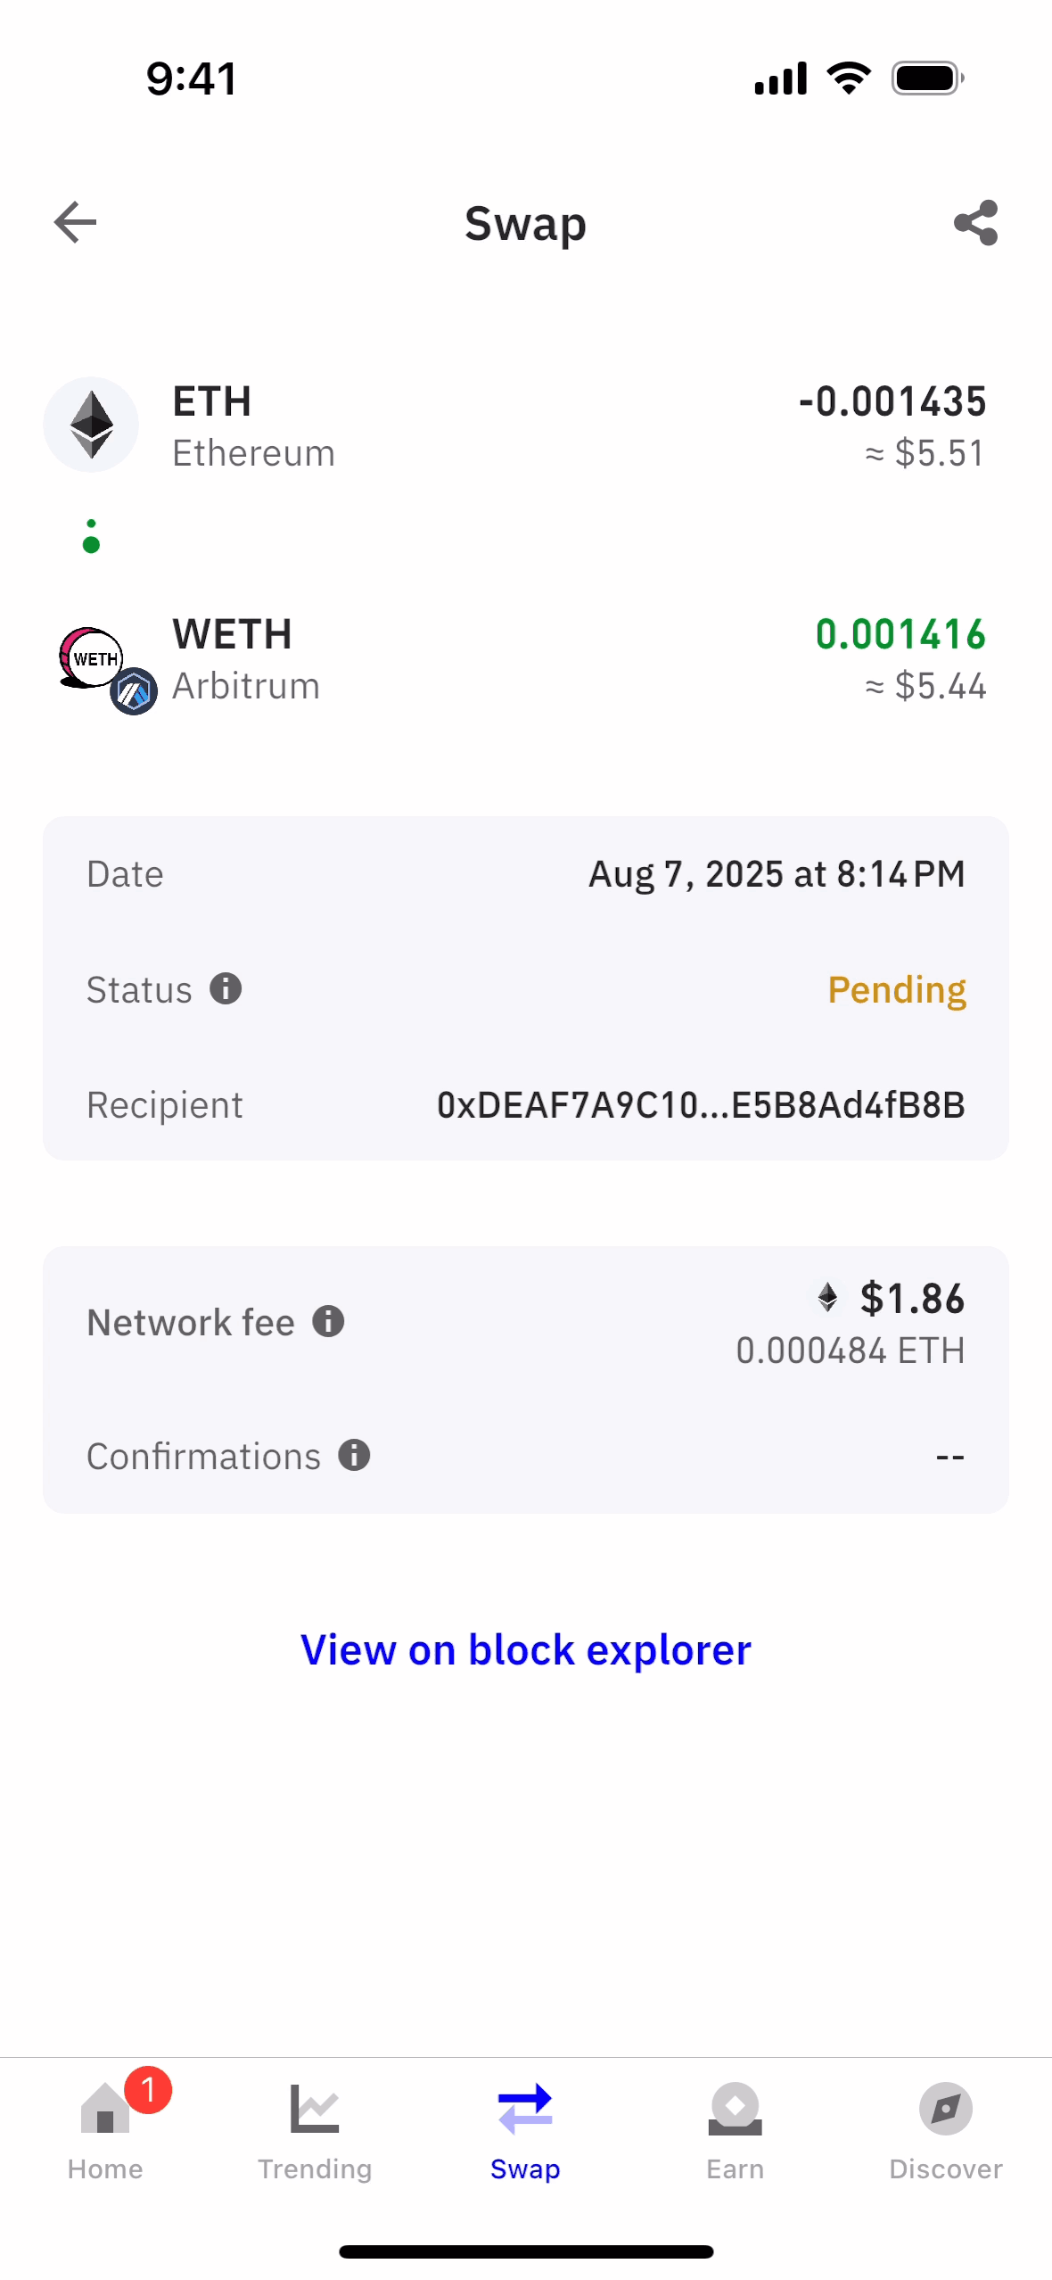Open the Earn tab
1052x2280 pixels.
[x=736, y=2128]
